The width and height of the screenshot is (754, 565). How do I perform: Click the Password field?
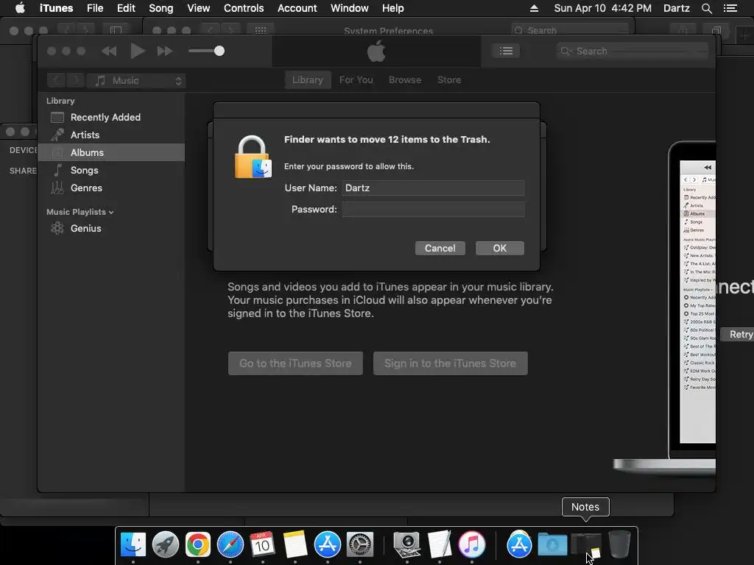point(433,210)
